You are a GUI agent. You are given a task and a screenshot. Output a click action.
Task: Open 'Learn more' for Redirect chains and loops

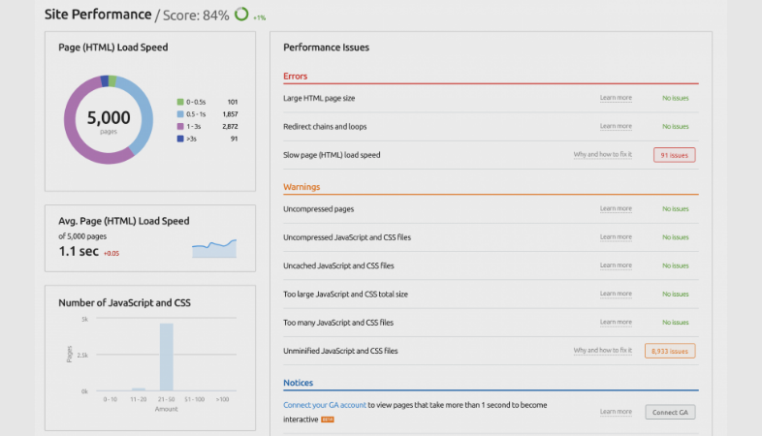tap(616, 126)
